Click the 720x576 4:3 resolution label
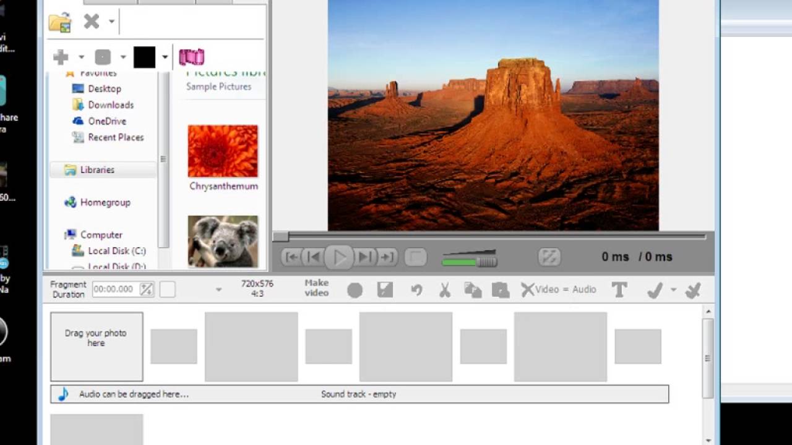792x445 pixels. [x=257, y=289]
